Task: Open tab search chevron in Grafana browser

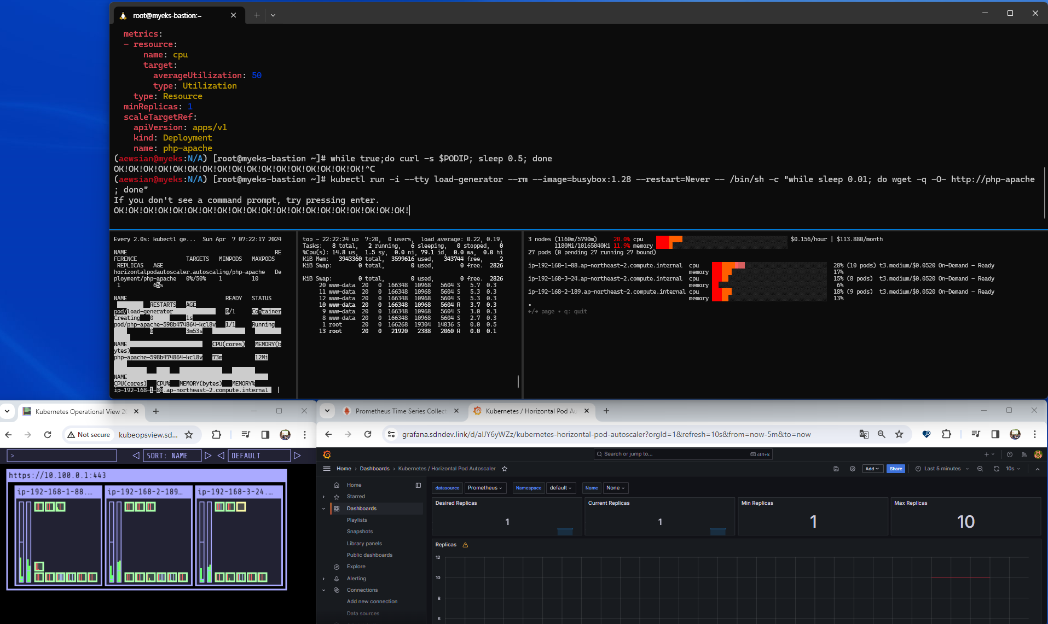Action: click(x=327, y=411)
